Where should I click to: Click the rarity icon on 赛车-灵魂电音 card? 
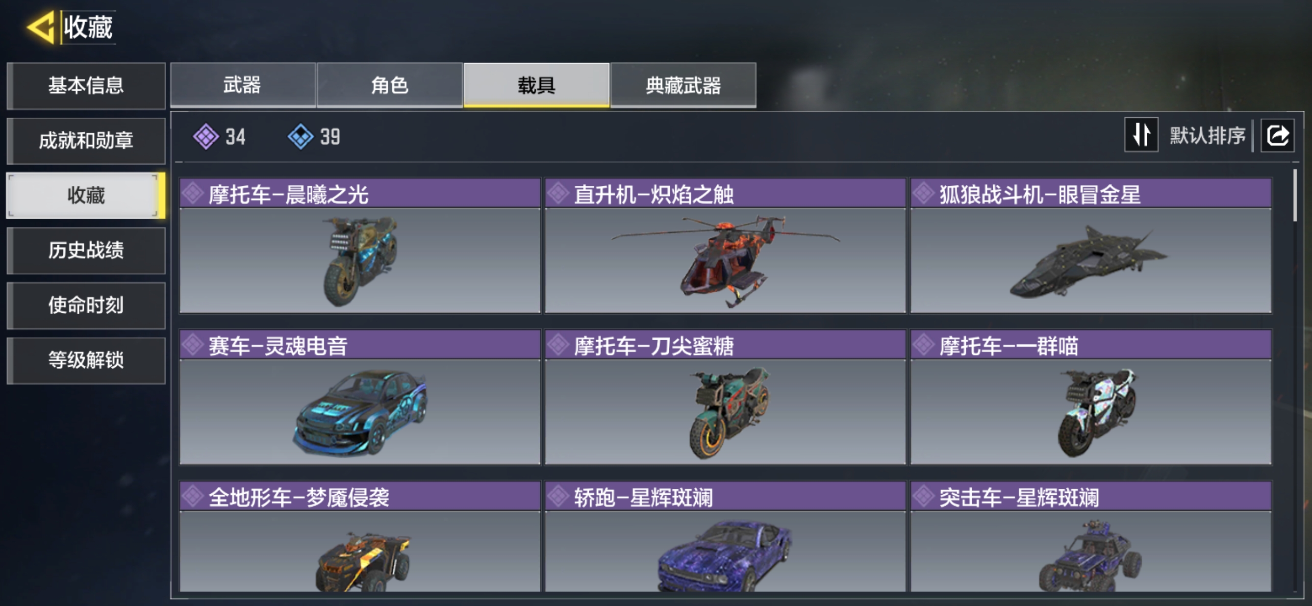194,345
